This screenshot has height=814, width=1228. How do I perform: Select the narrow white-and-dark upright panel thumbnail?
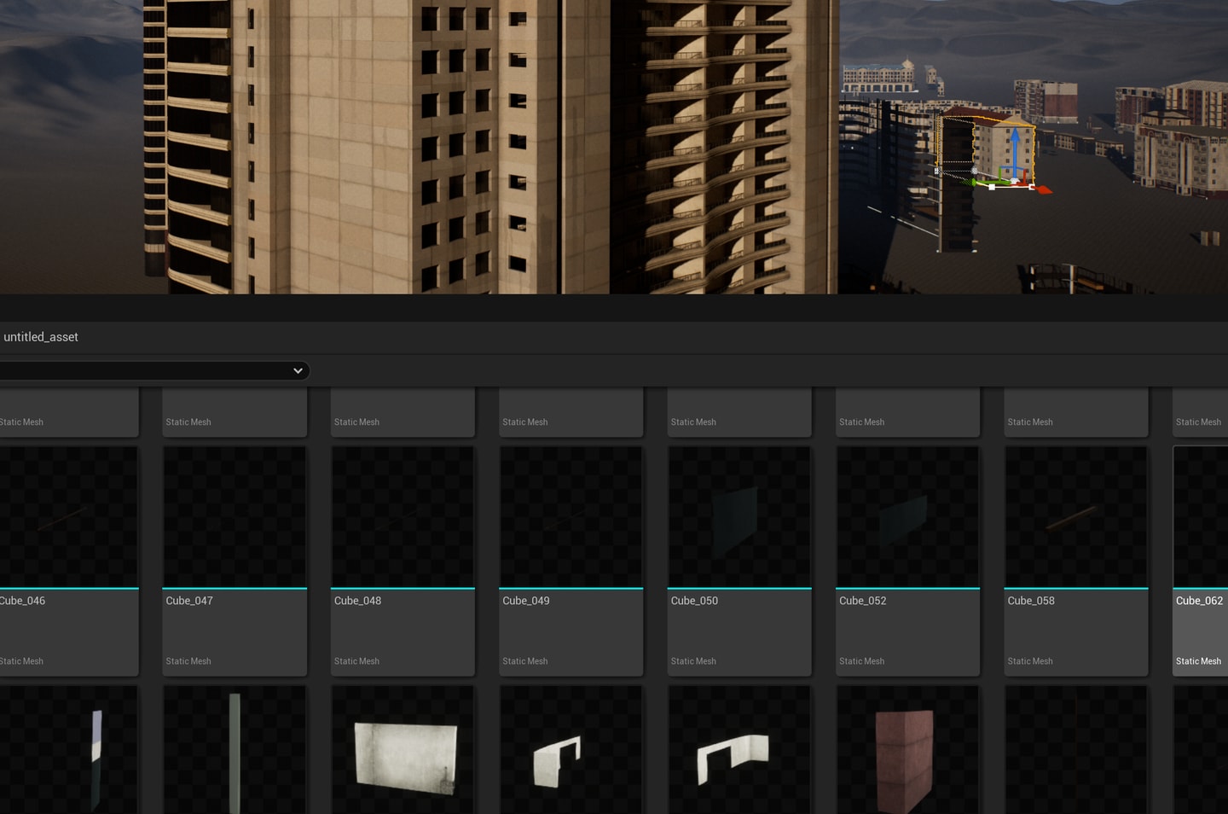pos(68,750)
